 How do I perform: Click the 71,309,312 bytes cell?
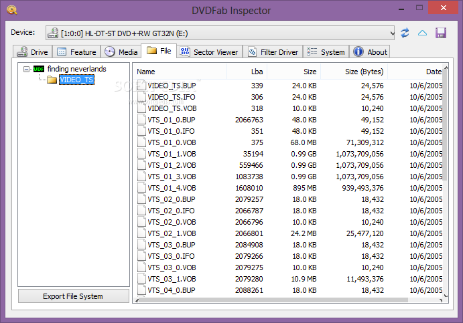(x=365, y=142)
